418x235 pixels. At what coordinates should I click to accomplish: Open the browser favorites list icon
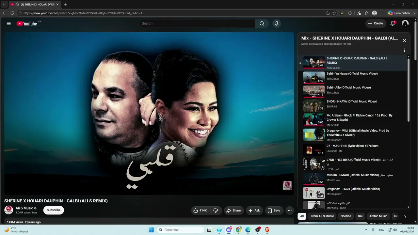pos(367,13)
